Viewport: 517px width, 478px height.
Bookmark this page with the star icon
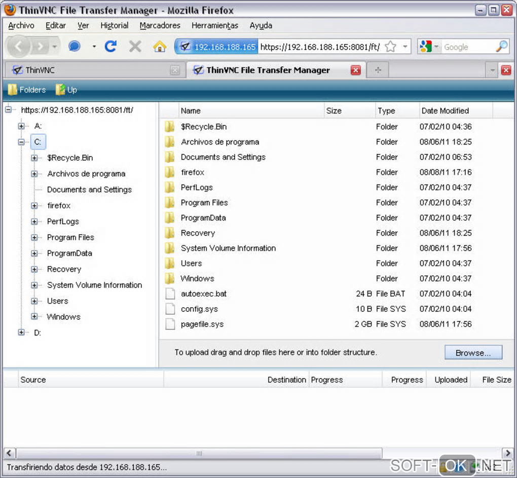point(391,47)
